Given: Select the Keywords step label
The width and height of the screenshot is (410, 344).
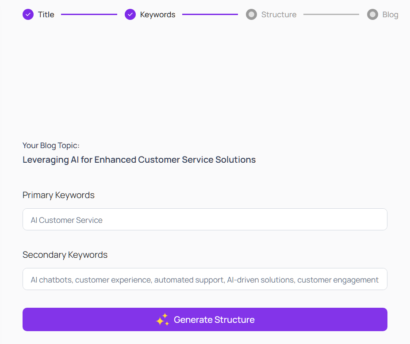Looking at the screenshot, I should tap(157, 15).
